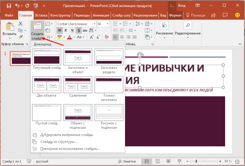Viewport: 245px width, 166px height.
Task: Cut selection with scissors icon
Action: (20, 24)
